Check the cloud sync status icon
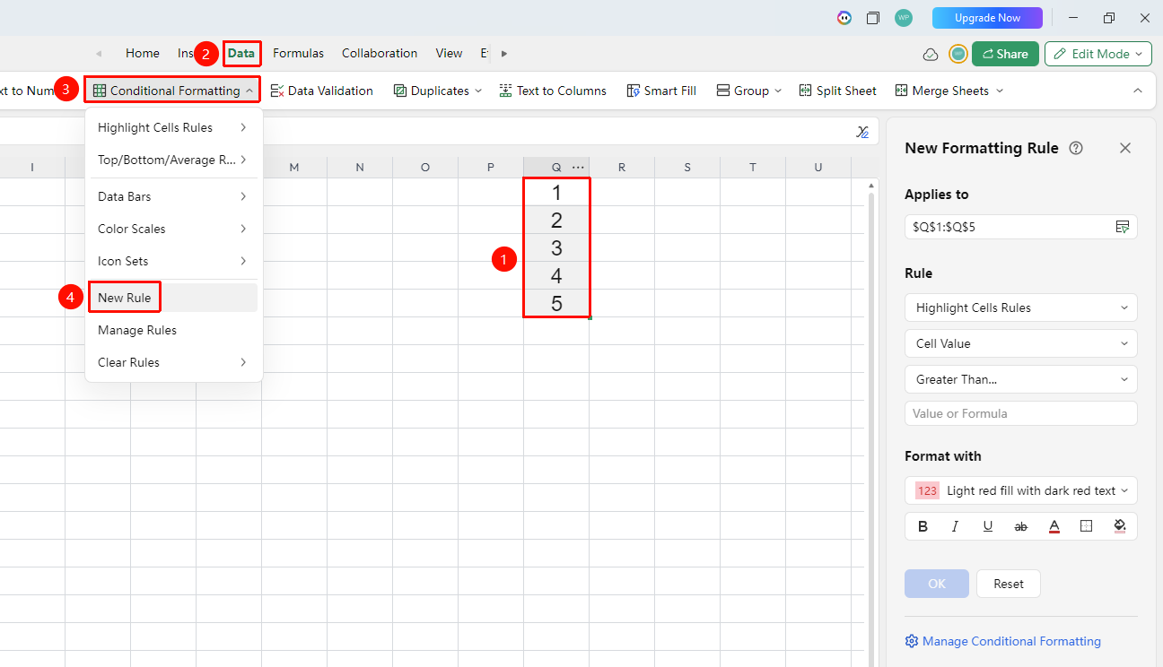Image resolution: width=1163 pixels, height=667 pixels. [931, 54]
